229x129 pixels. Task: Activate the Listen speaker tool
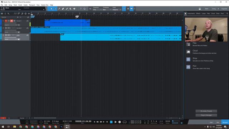74,9
